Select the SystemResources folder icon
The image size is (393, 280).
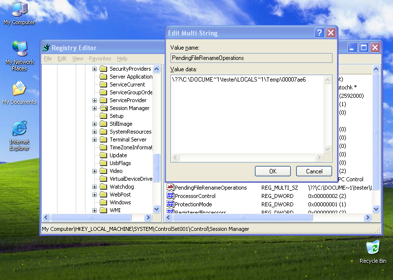(104, 132)
